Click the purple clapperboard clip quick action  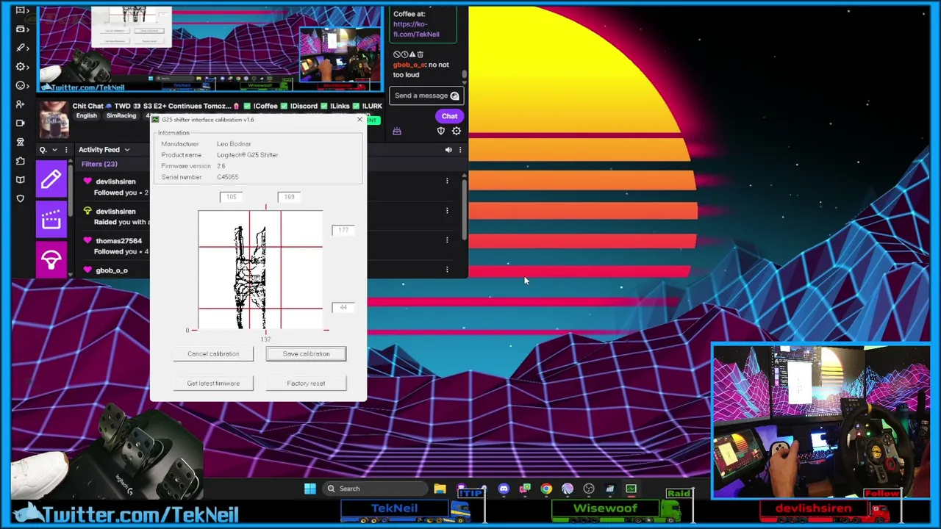coord(51,219)
